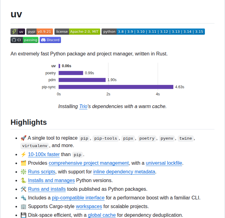Follow the Trio link in the caption
The width and height of the screenshot is (225, 218).
pyautogui.click(x=83, y=106)
